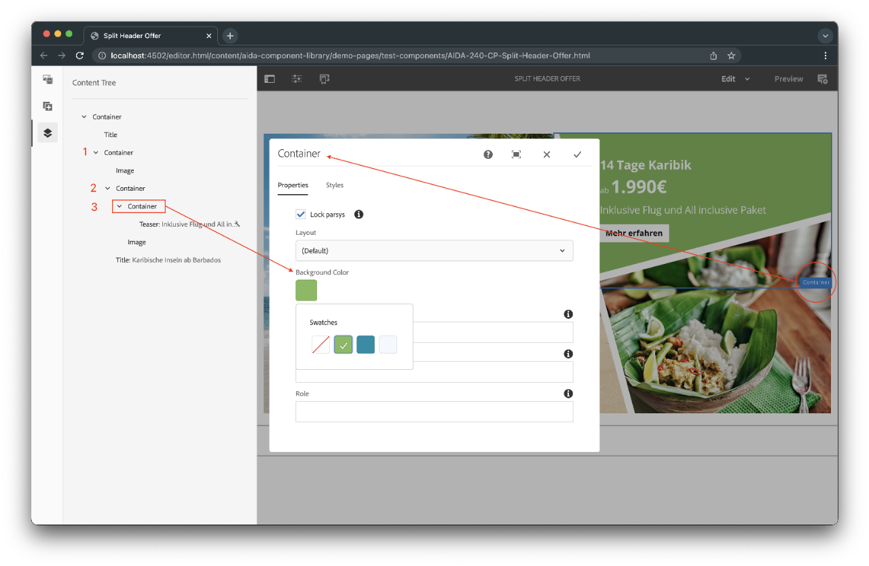Image resolution: width=869 pixels, height=566 pixels.
Task: Open the Components panel in side rail
Action: click(48, 106)
